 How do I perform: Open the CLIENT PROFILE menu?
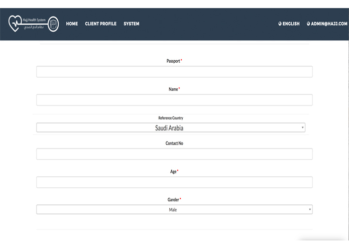[100, 24]
